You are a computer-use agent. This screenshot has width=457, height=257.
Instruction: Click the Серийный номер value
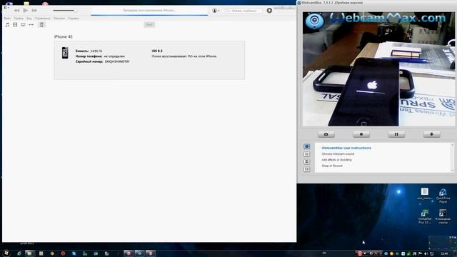117,62
